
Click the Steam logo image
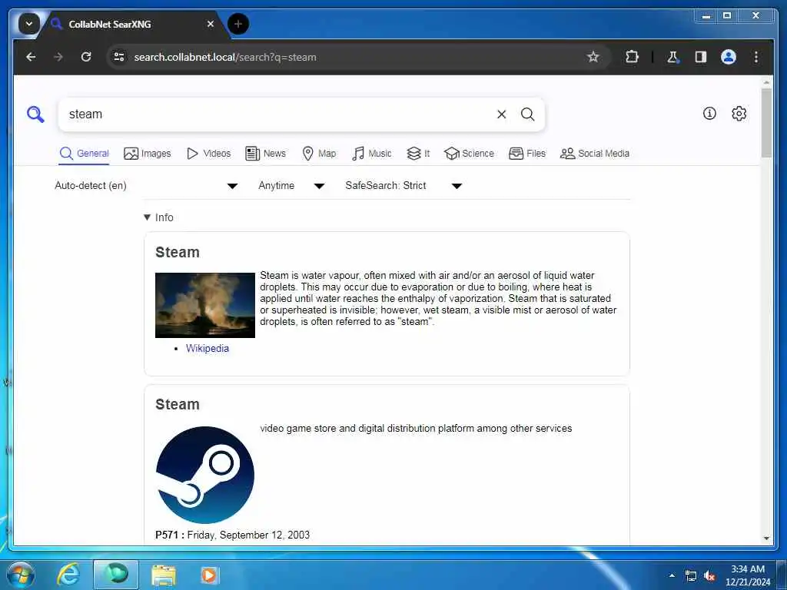204,475
